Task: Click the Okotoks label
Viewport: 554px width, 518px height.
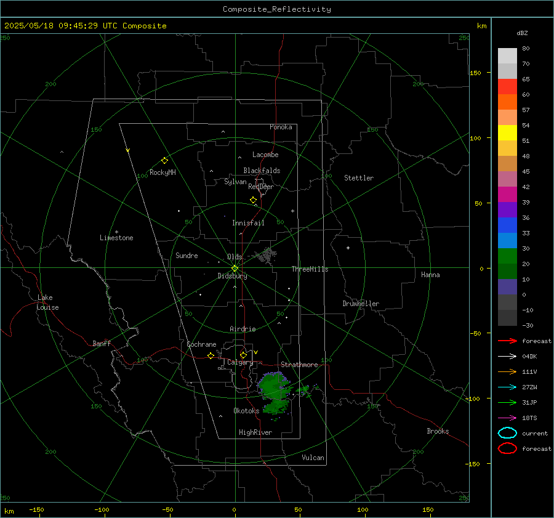Action: coord(246,410)
